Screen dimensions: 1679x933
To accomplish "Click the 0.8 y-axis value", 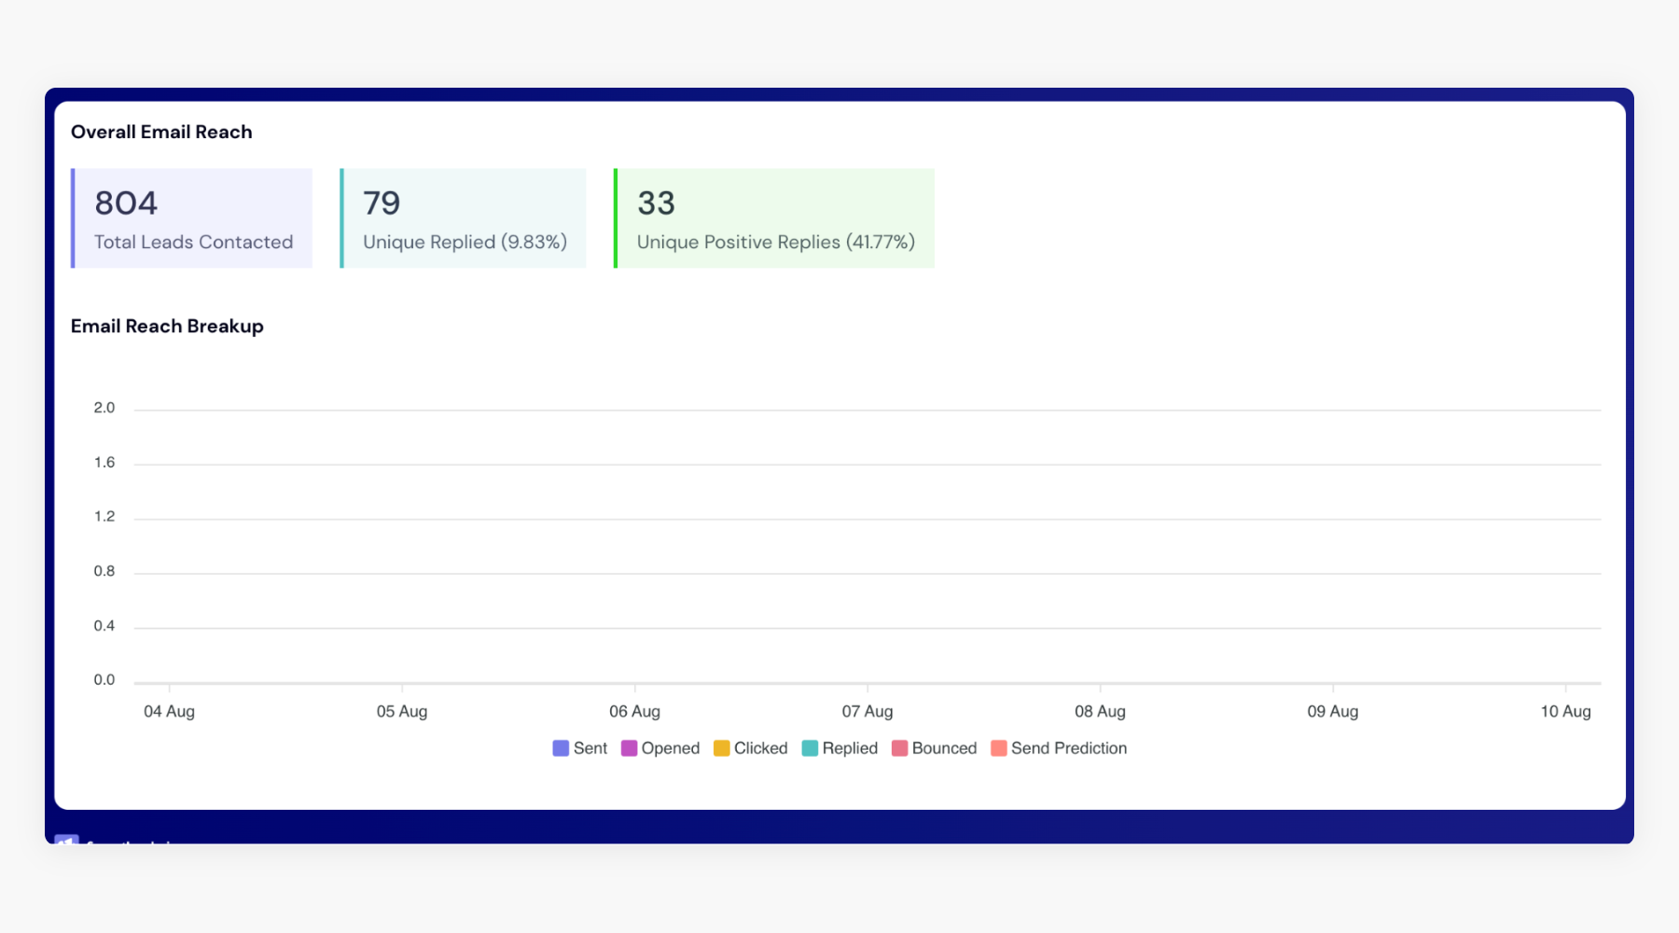I will click(104, 571).
